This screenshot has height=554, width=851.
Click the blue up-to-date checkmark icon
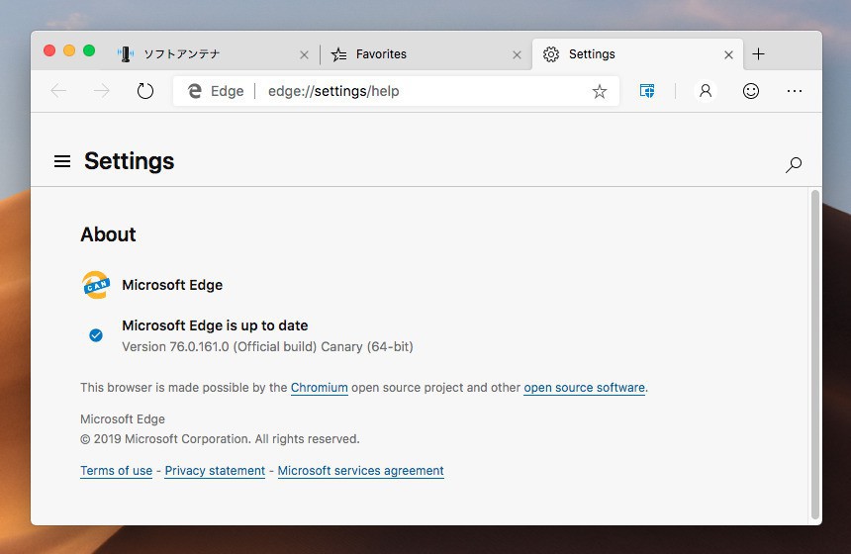click(x=96, y=335)
